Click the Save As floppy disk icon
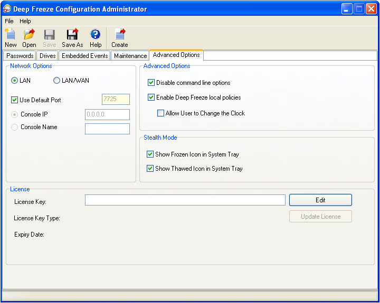Viewport: 380px width, 303px height. [72, 34]
